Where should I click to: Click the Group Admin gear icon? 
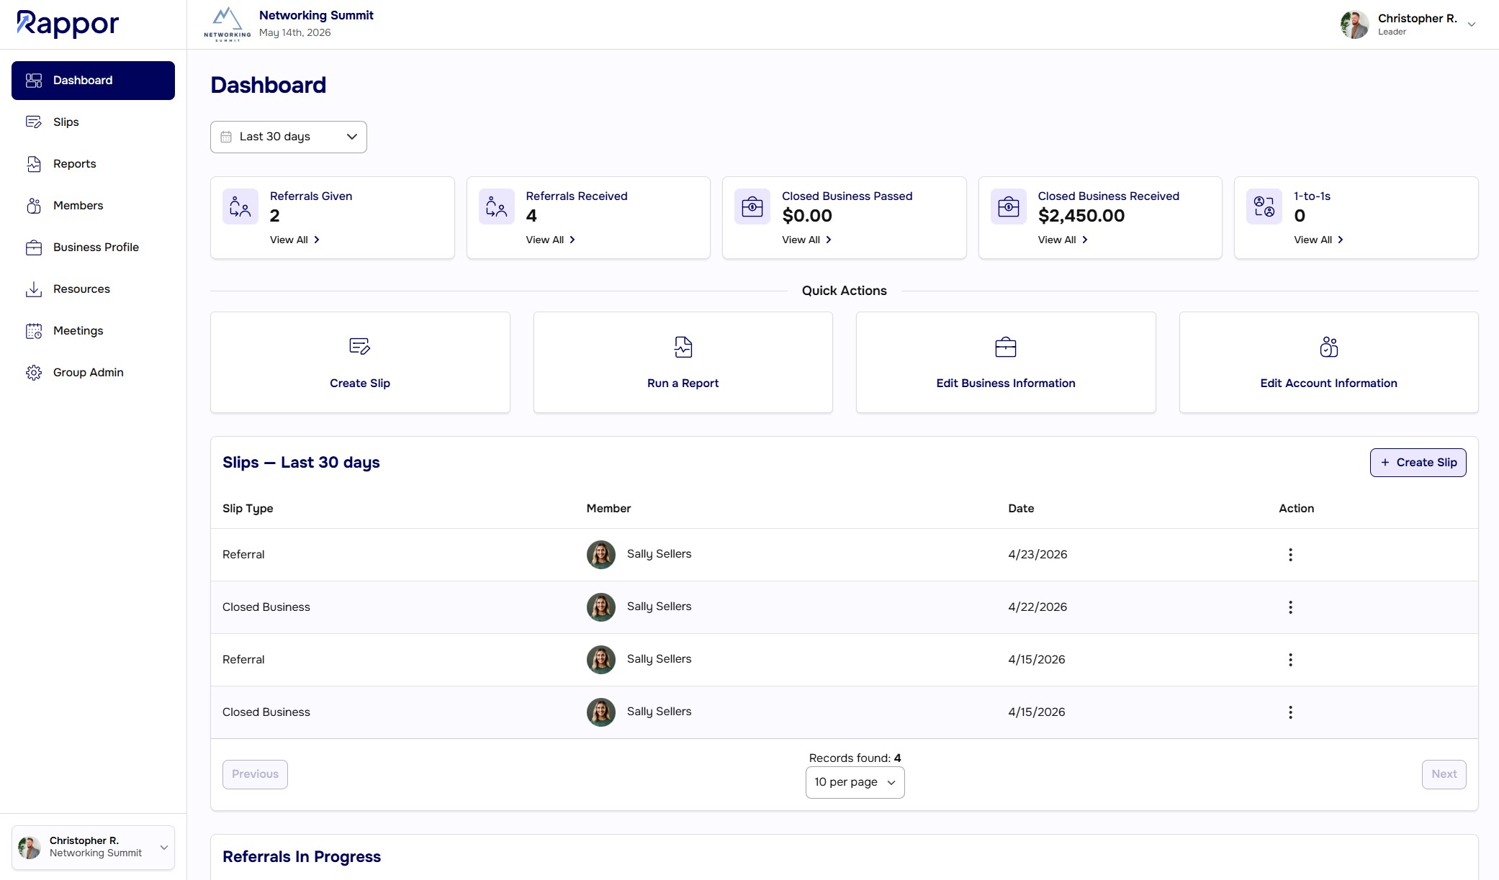click(x=34, y=373)
